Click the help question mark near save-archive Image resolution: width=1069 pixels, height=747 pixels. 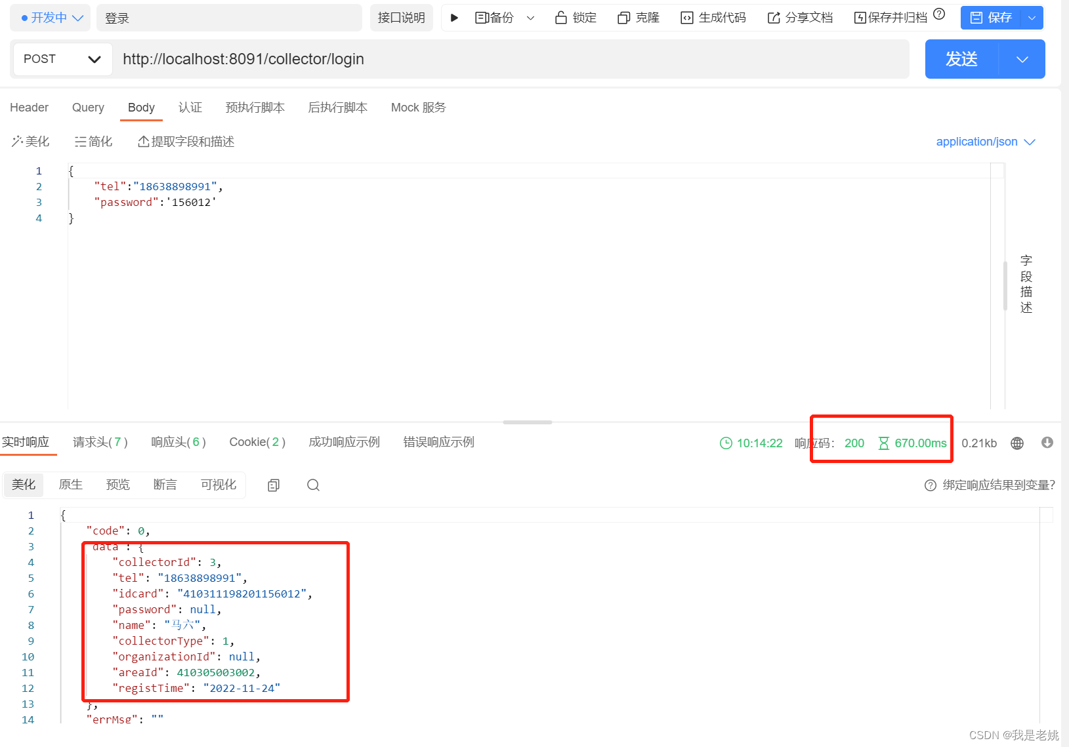point(939,14)
